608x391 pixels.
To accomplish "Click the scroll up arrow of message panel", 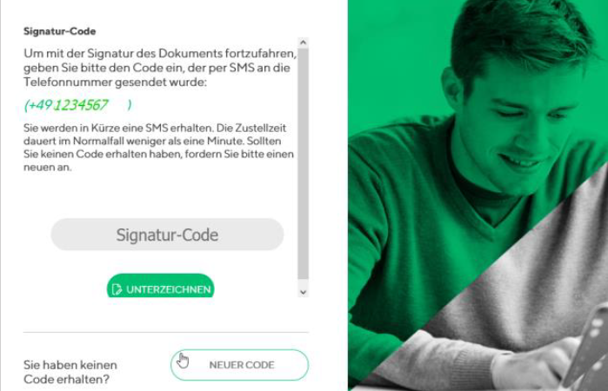I will click(x=304, y=43).
